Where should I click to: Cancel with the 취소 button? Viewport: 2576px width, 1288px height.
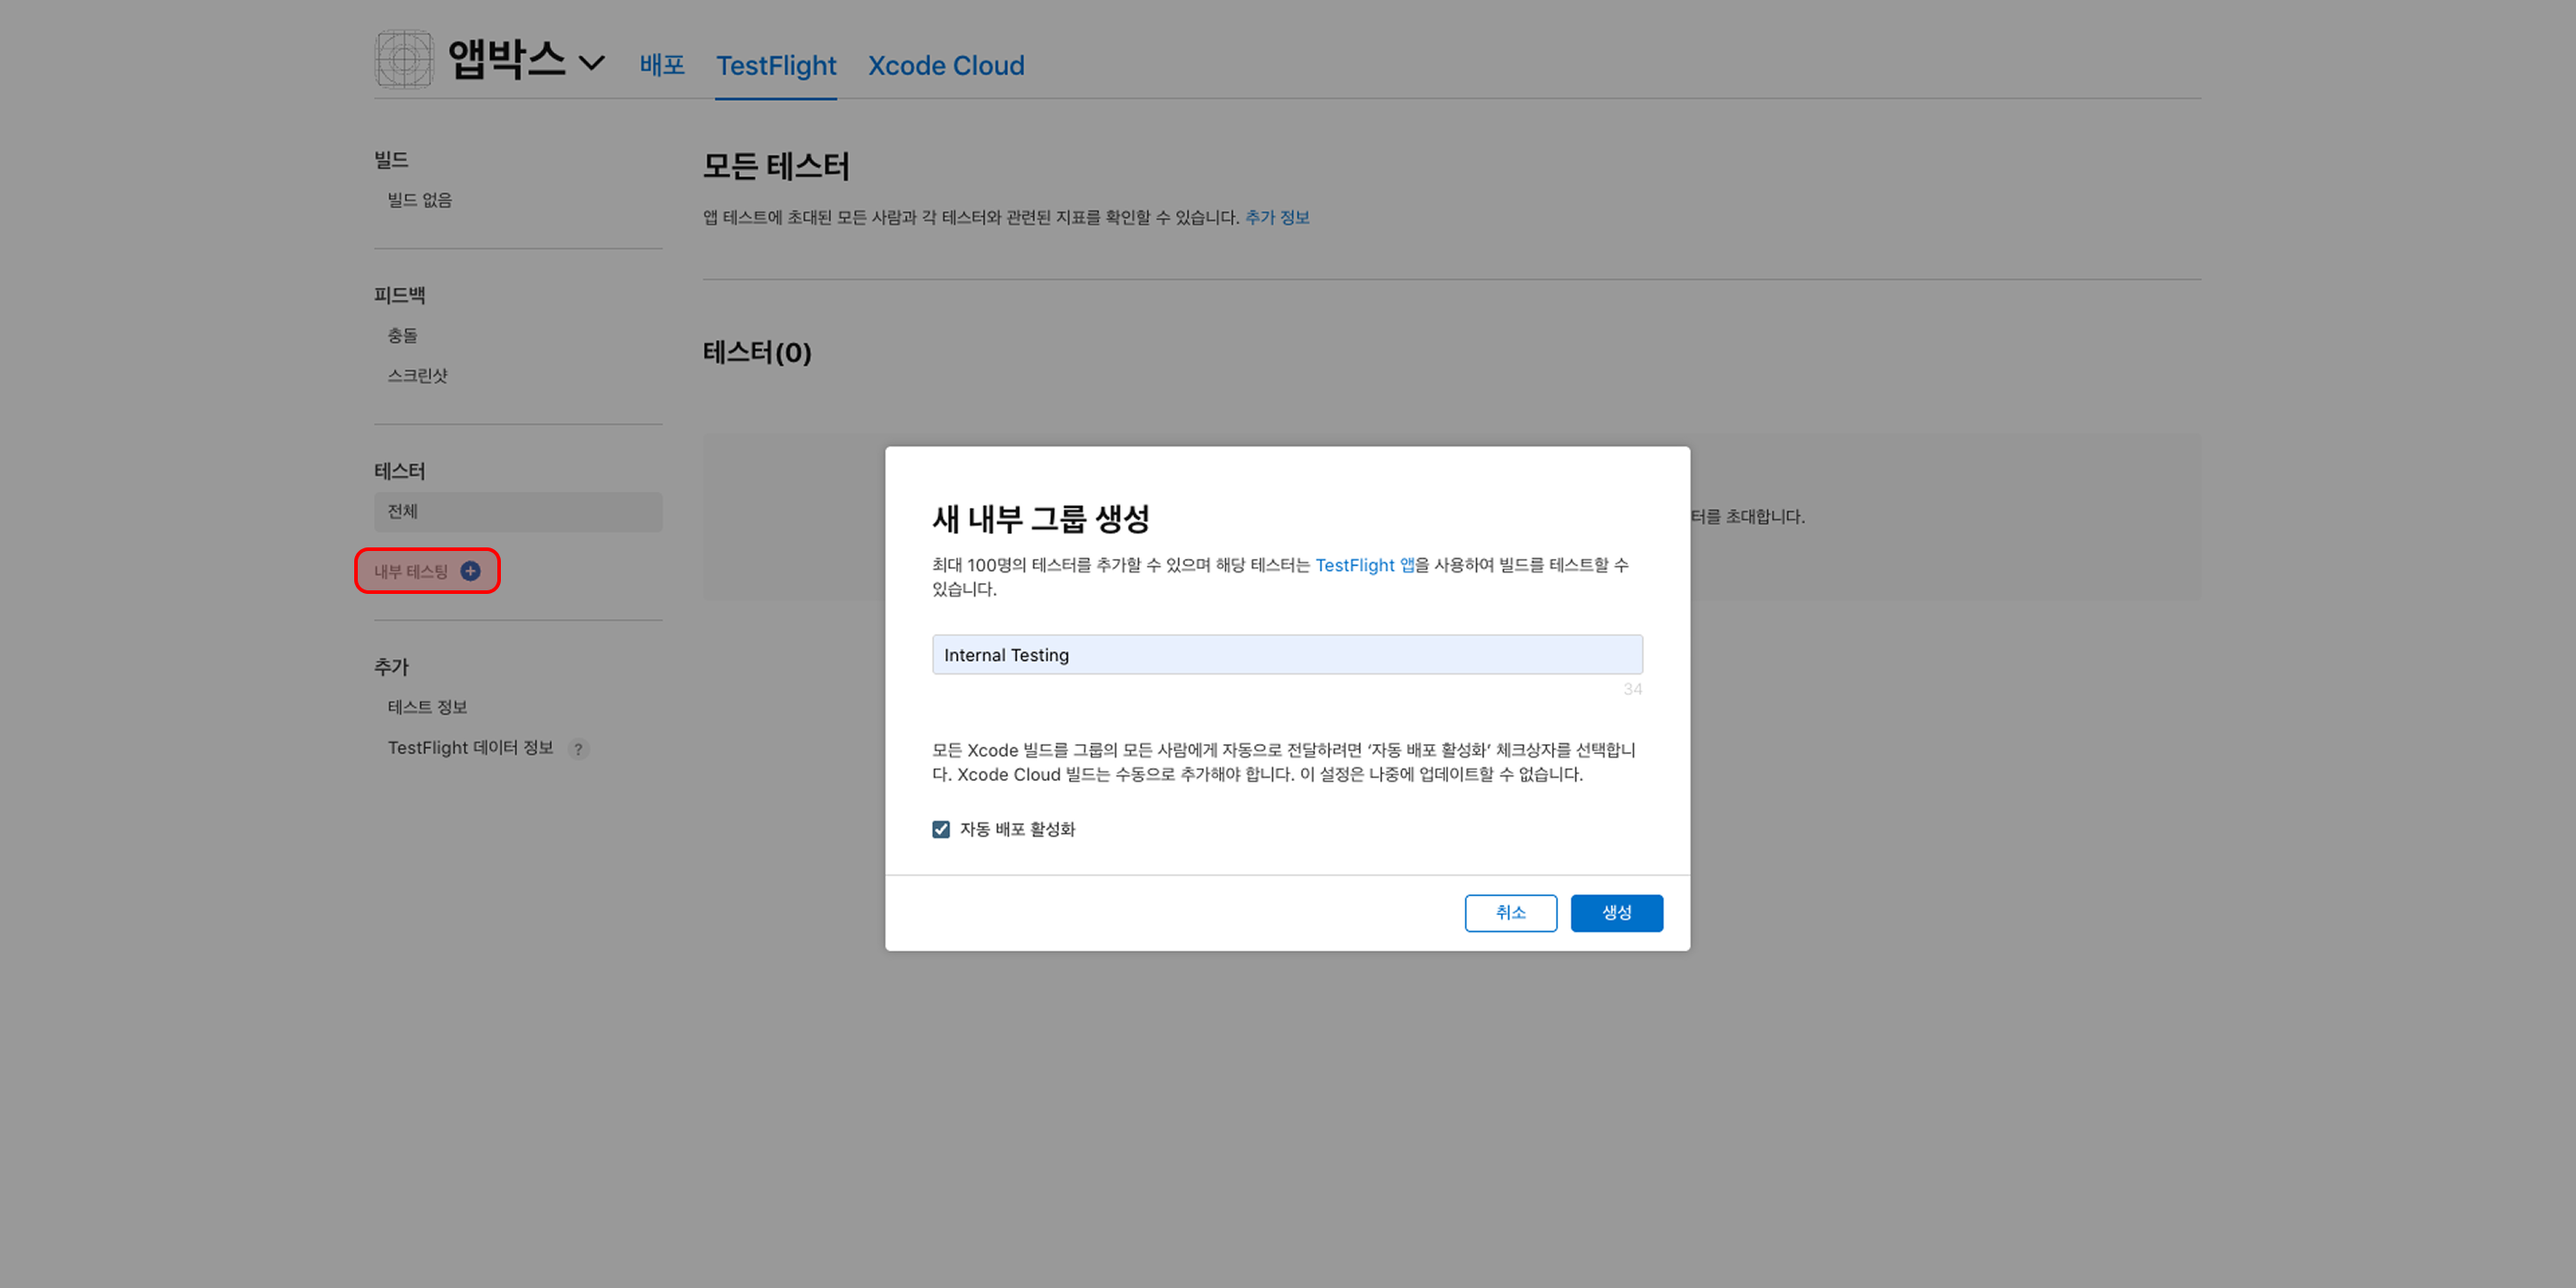click(1511, 913)
